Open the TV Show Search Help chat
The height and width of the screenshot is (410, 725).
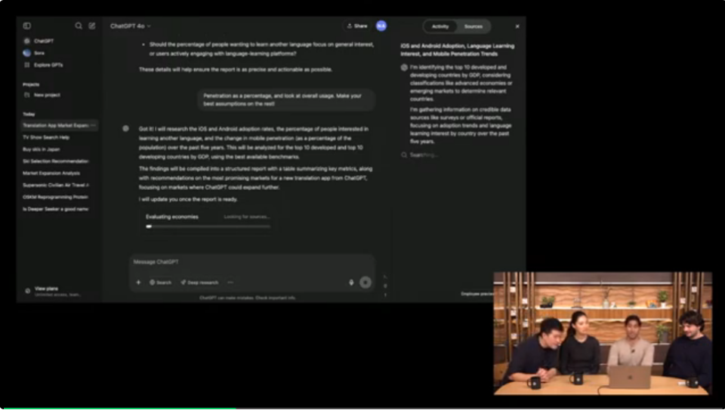[46, 137]
